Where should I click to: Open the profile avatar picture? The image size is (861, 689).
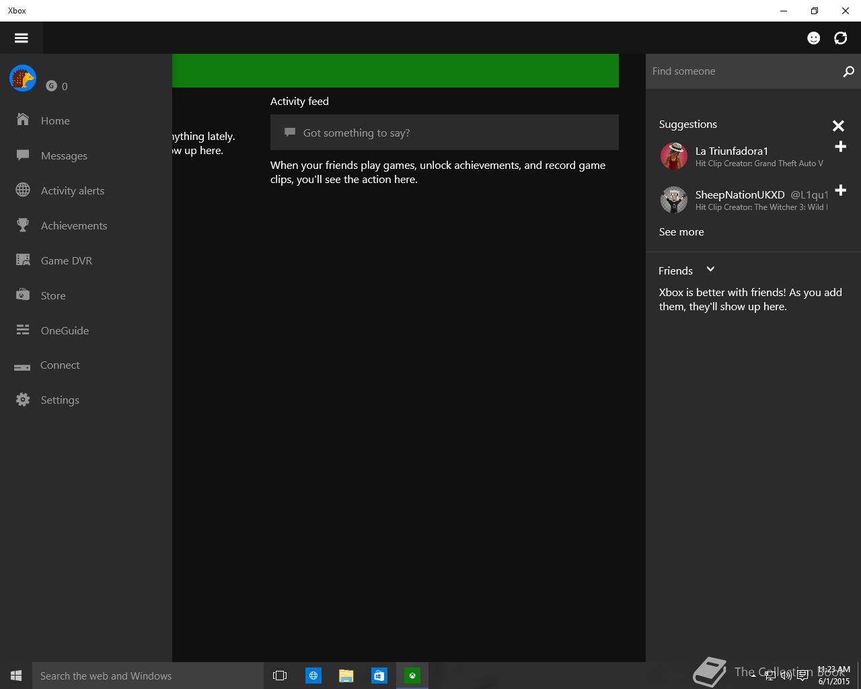click(x=23, y=79)
